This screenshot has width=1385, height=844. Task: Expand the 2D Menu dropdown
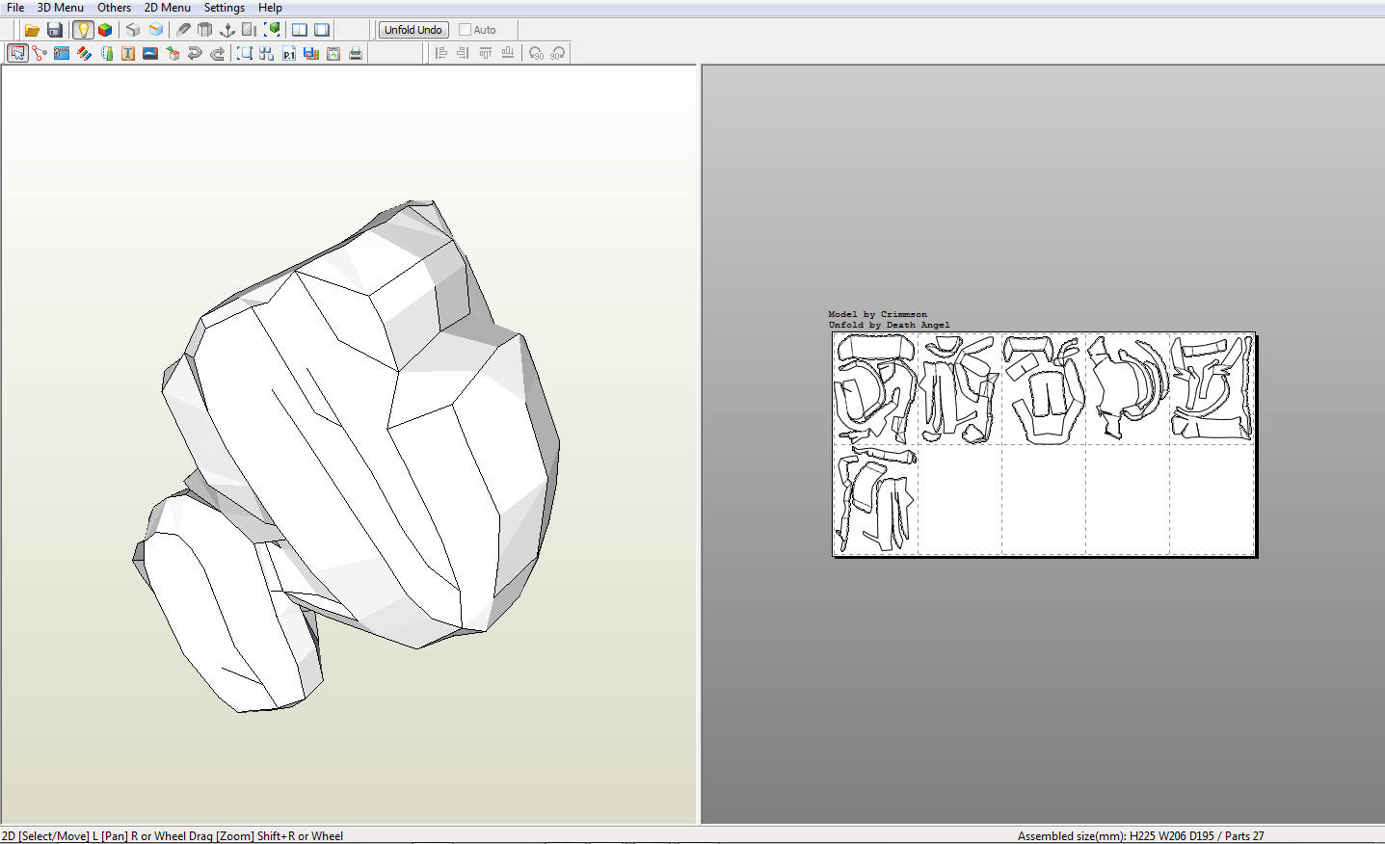[x=167, y=8]
